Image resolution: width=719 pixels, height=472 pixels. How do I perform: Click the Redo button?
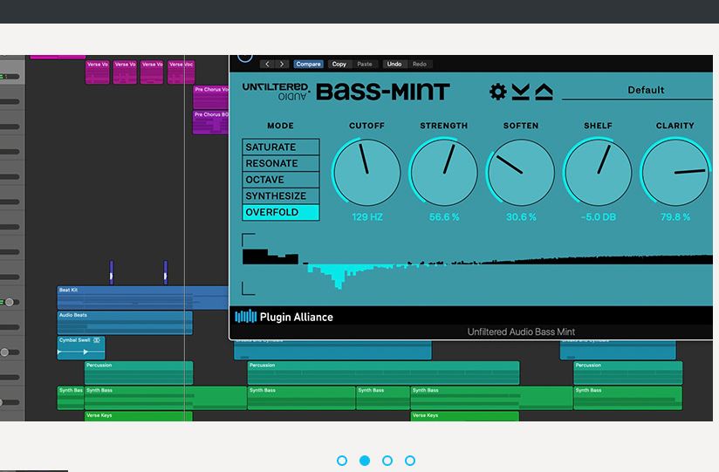pyautogui.click(x=419, y=65)
